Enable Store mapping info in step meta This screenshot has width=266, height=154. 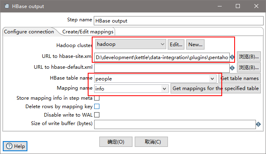coord(97,98)
